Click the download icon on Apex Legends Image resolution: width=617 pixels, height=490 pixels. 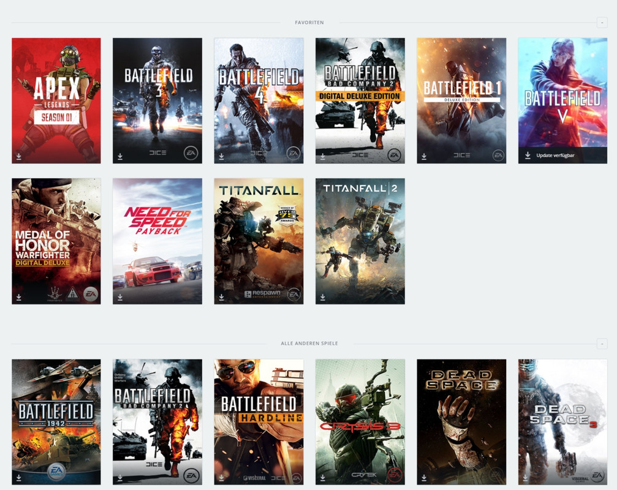(19, 157)
